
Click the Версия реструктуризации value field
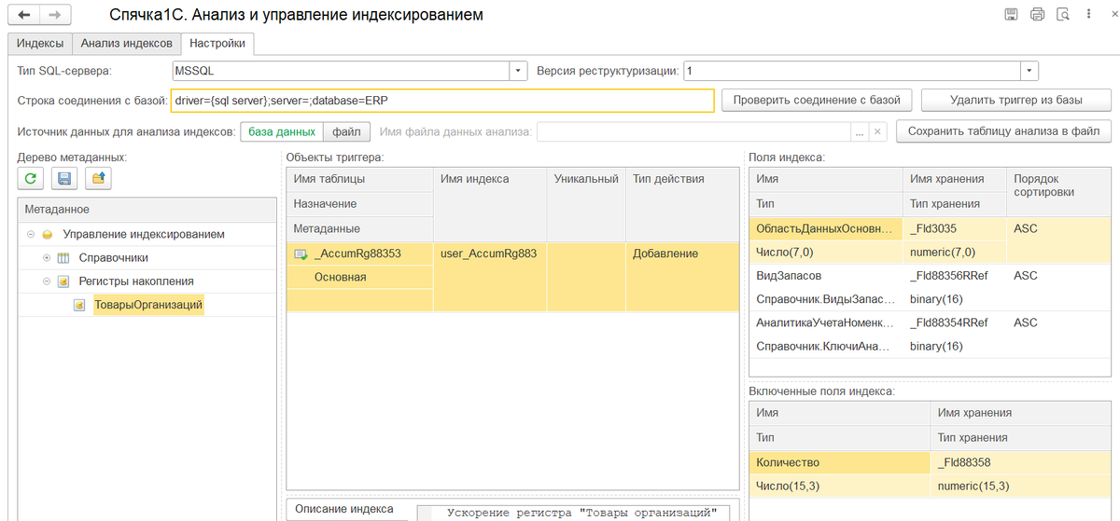(x=852, y=71)
